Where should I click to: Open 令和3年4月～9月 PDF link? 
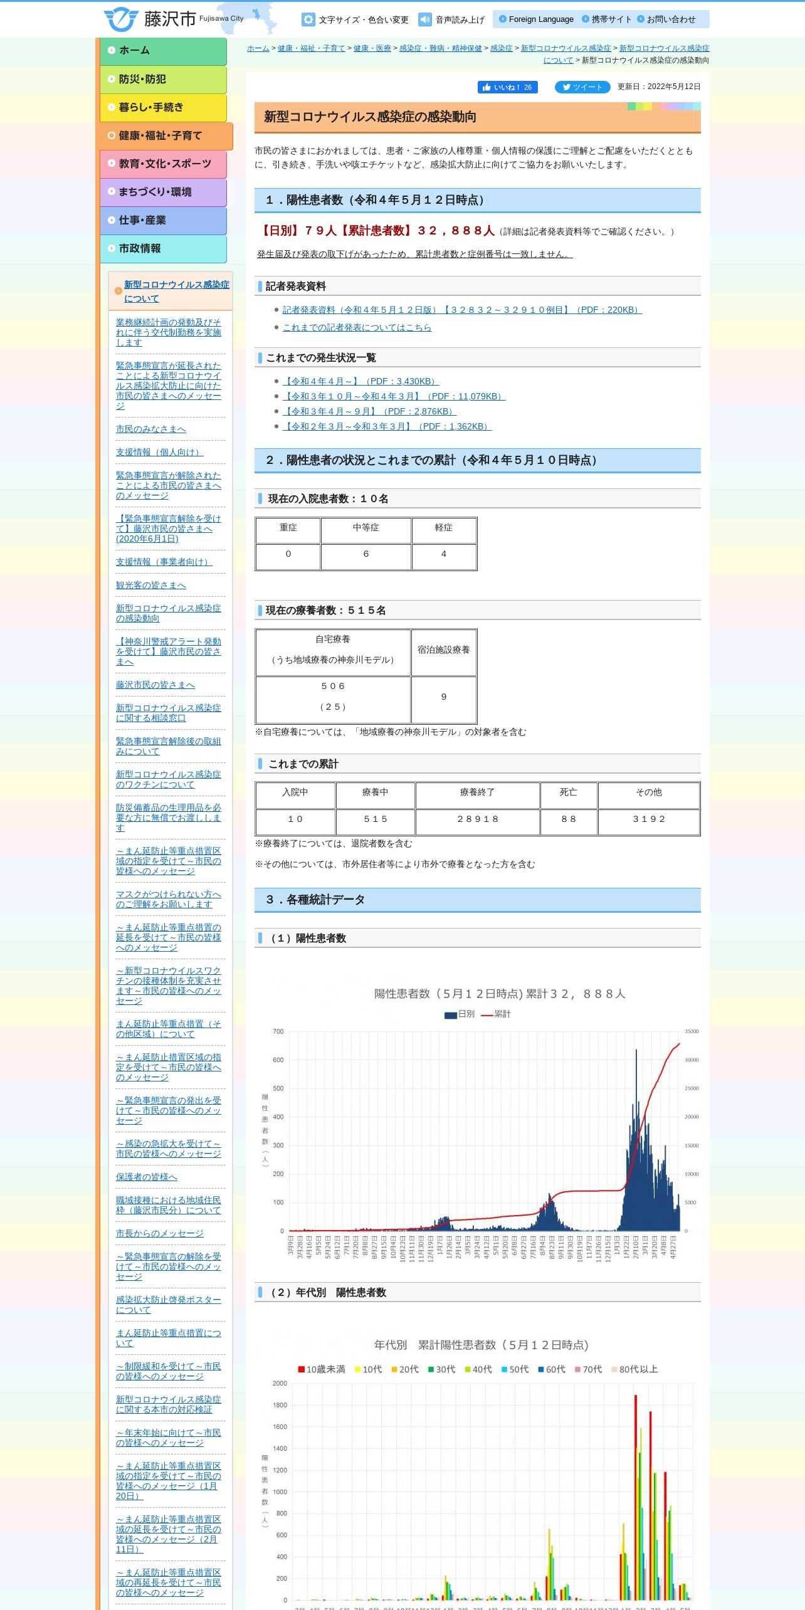click(369, 411)
